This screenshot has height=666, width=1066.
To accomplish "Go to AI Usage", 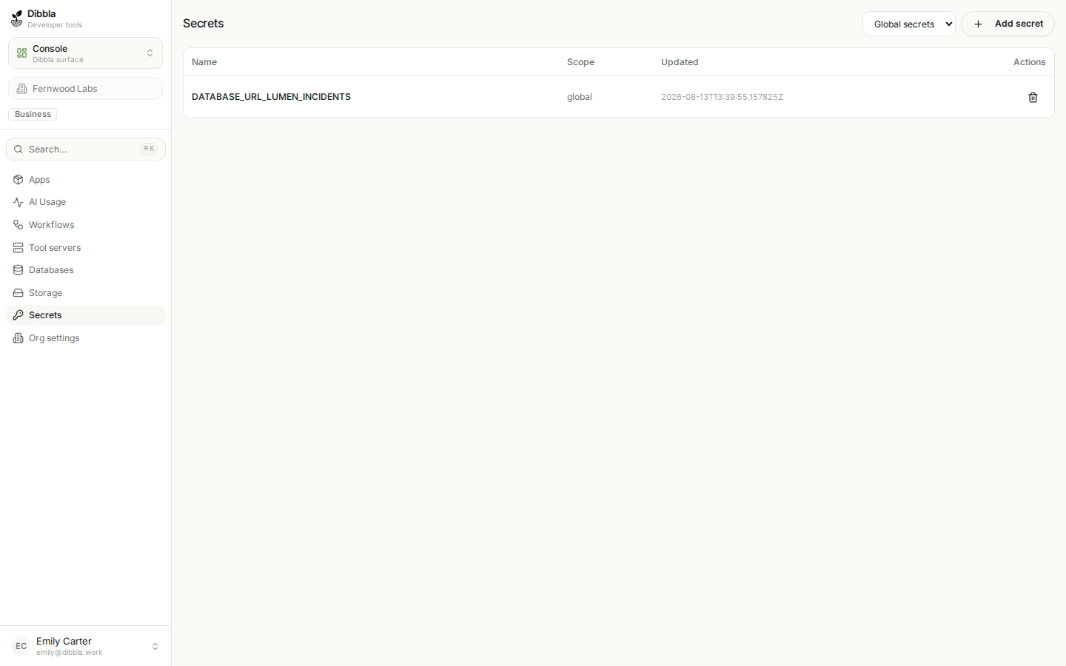I will tap(85, 202).
